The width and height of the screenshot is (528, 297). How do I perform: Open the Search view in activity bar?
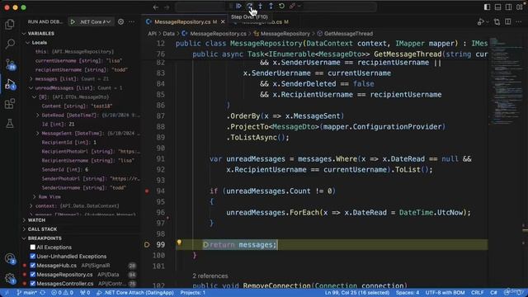tap(10, 44)
